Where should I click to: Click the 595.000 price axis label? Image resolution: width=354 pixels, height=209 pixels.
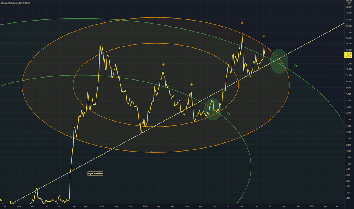(x=349, y=20)
